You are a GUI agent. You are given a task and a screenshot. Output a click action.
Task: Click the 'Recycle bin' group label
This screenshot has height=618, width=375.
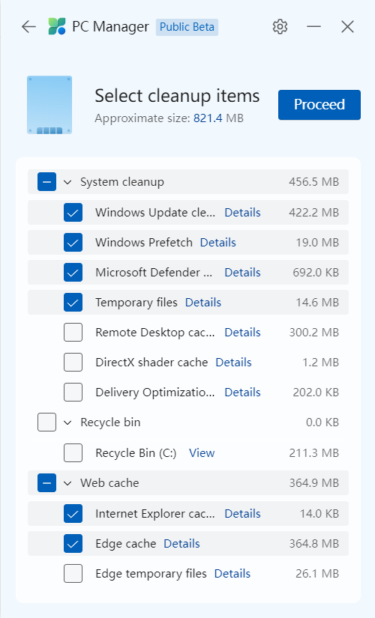pos(110,422)
